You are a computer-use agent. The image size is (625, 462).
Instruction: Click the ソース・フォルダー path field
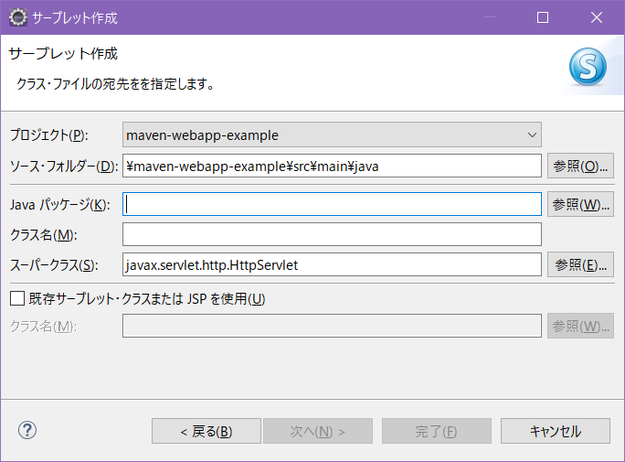332,166
